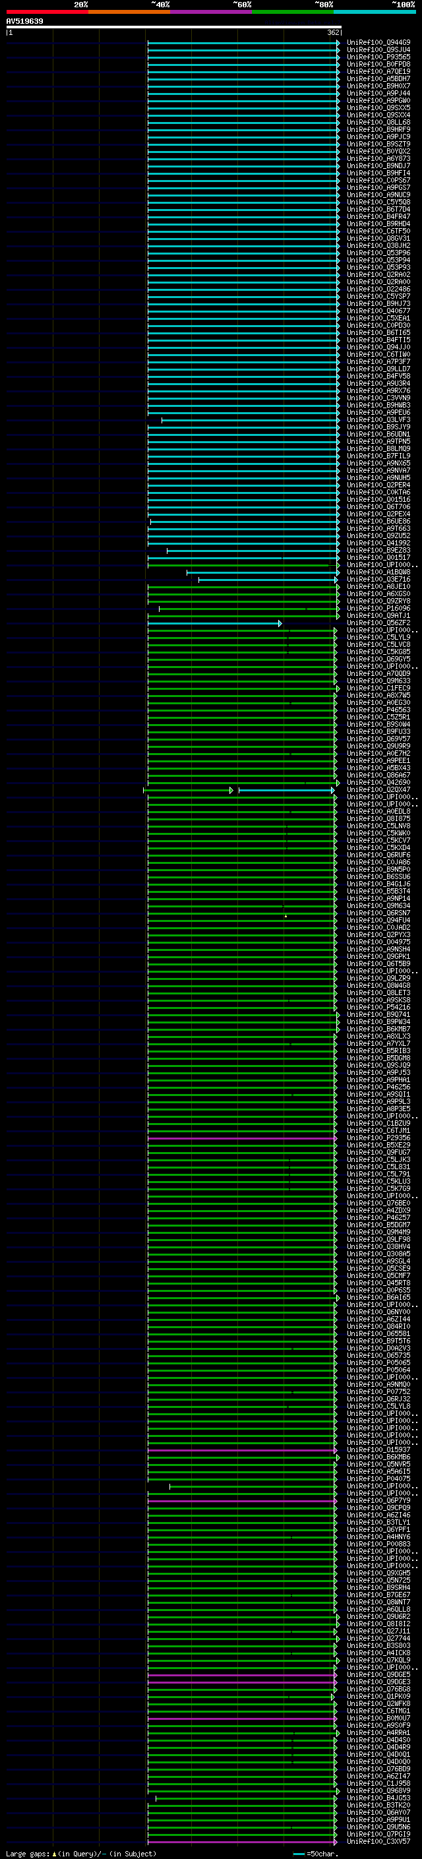Click the query end position label 362

tap(332, 32)
